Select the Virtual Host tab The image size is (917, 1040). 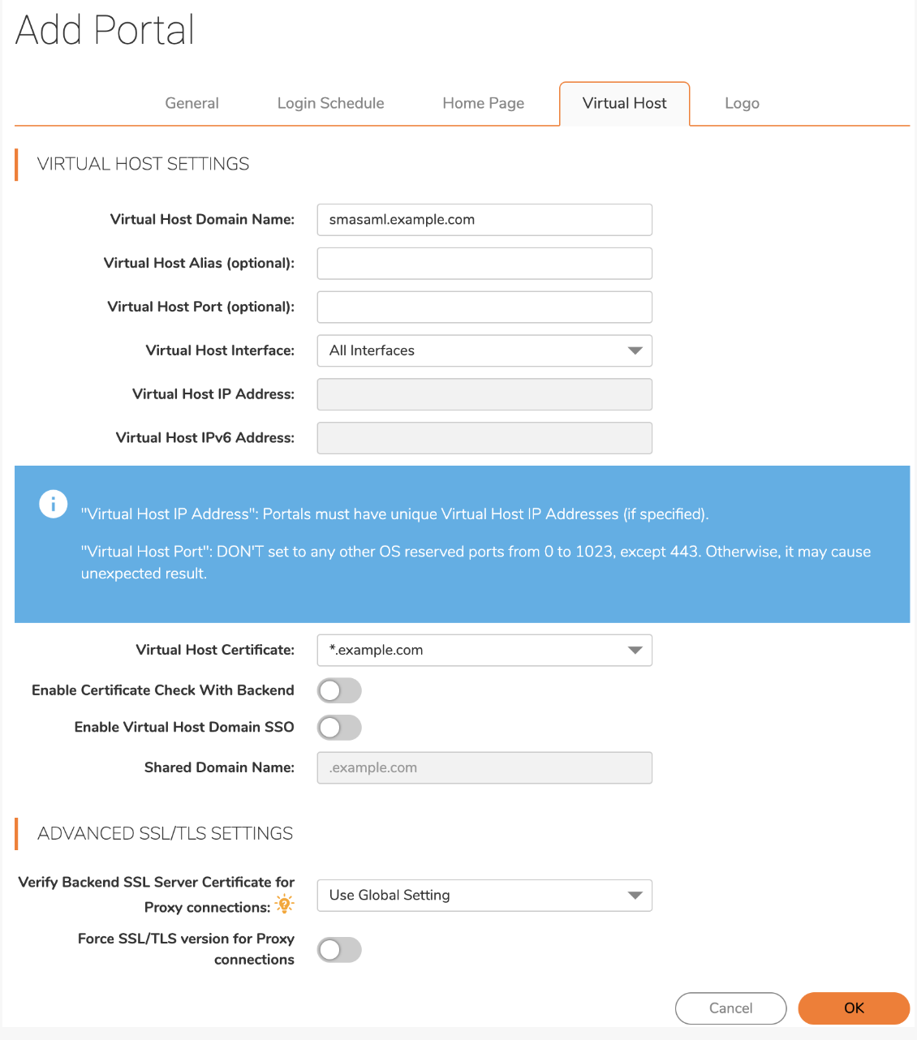pyautogui.click(x=624, y=103)
